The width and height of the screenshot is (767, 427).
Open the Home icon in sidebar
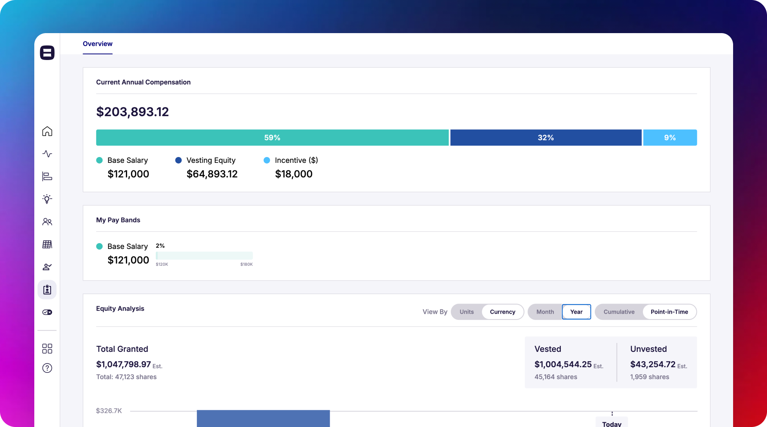click(47, 131)
